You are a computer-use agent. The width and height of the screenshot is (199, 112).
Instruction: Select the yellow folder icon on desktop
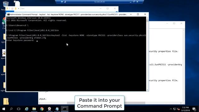pos(6,101)
